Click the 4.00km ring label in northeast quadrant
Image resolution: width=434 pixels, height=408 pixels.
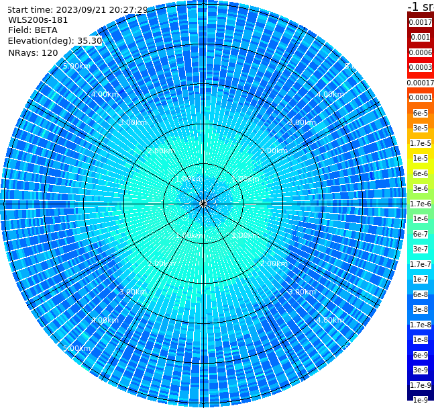tap(330, 94)
